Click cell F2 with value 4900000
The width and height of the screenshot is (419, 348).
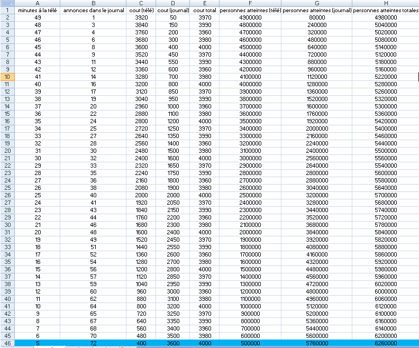[249, 17]
